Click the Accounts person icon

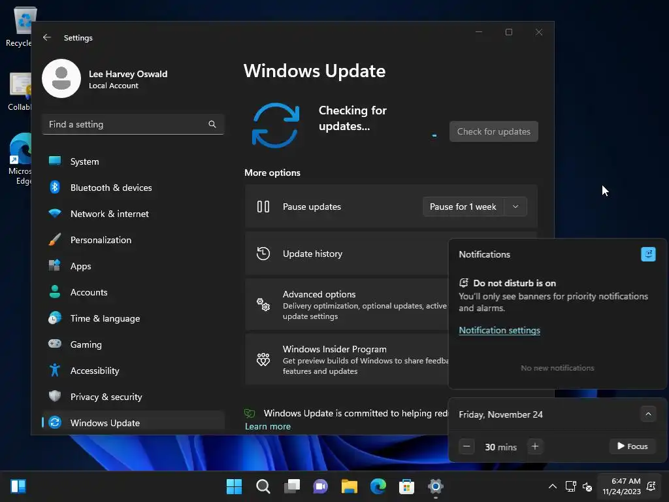55,292
